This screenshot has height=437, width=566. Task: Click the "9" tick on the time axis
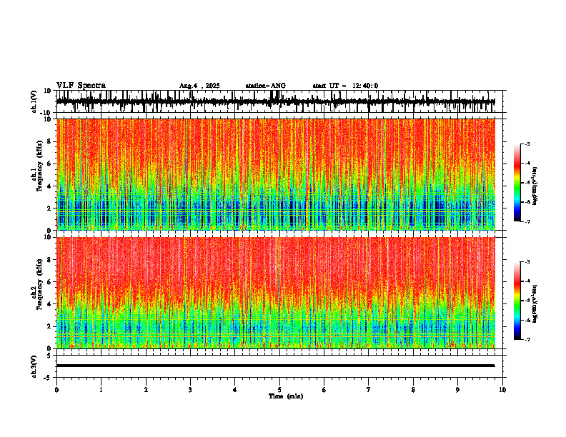457,390
